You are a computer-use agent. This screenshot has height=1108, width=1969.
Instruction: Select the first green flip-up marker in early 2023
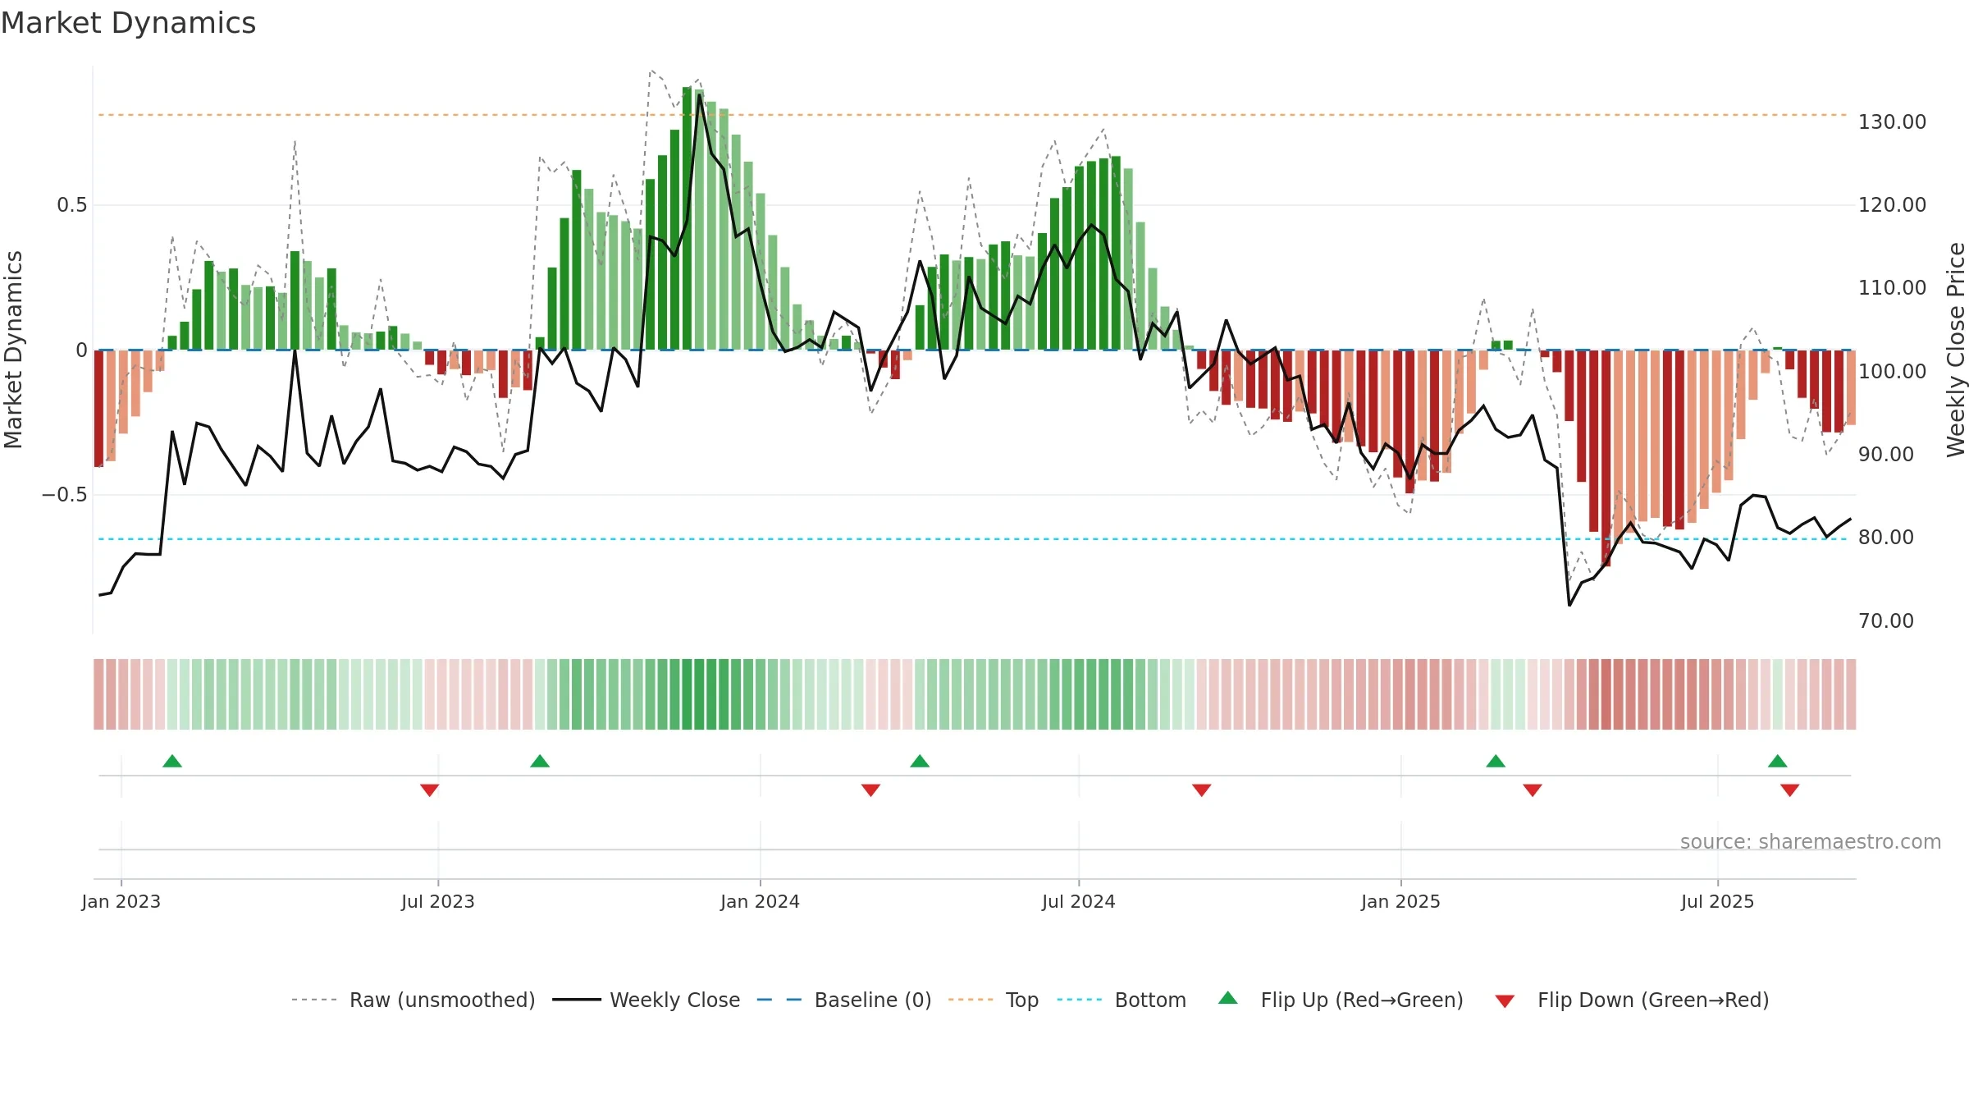(x=172, y=761)
